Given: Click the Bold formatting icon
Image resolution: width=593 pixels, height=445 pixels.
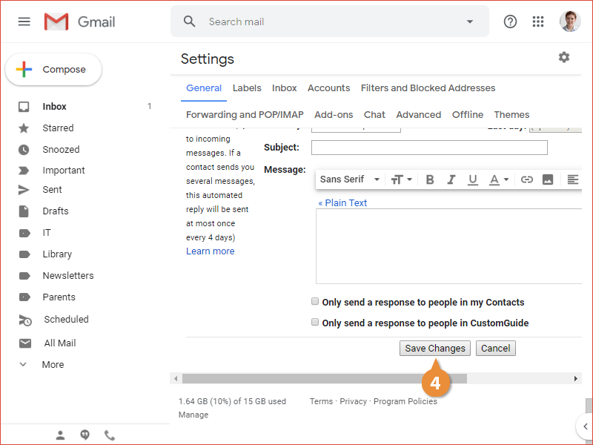Looking at the screenshot, I should tap(430, 179).
